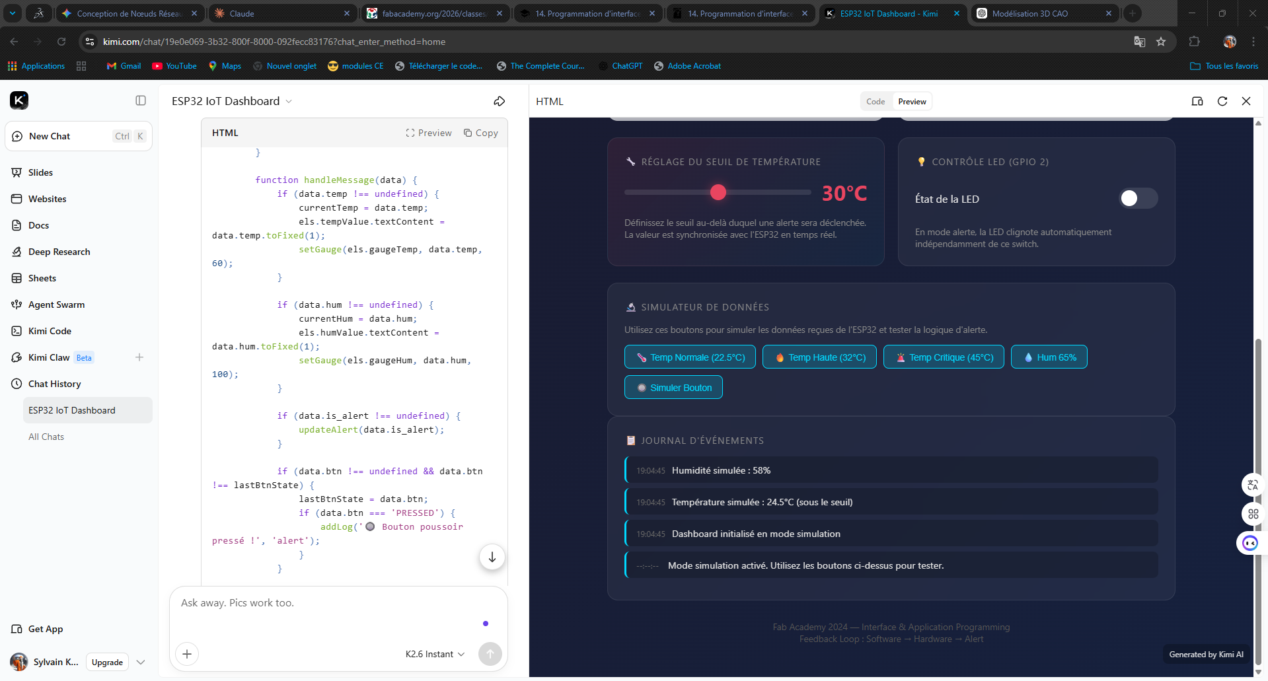Click Temp Haute (32°C) button
This screenshot has height=681, width=1268.
819,357
